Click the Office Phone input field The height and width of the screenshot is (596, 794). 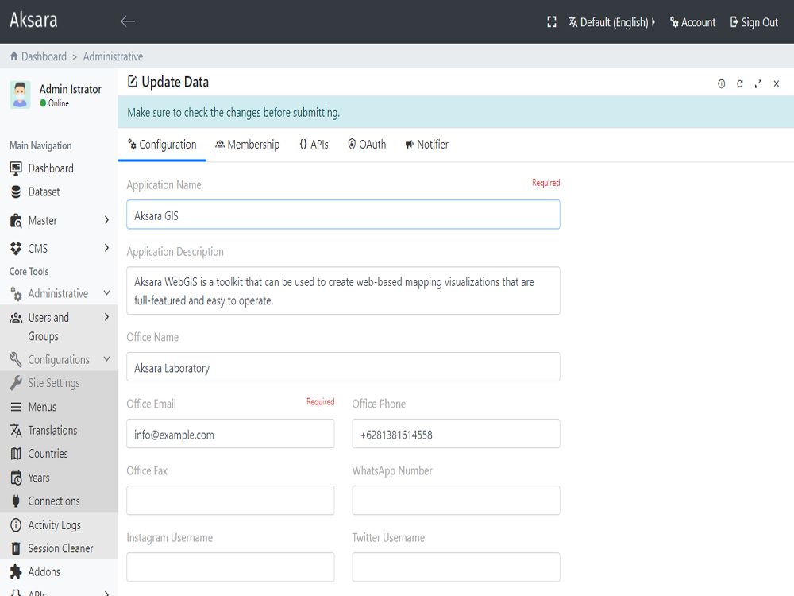pyautogui.click(x=456, y=434)
